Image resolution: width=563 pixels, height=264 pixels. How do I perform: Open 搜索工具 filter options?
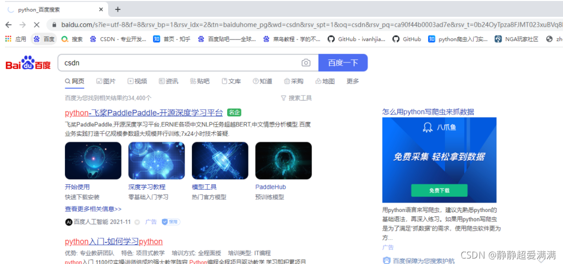(x=296, y=98)
